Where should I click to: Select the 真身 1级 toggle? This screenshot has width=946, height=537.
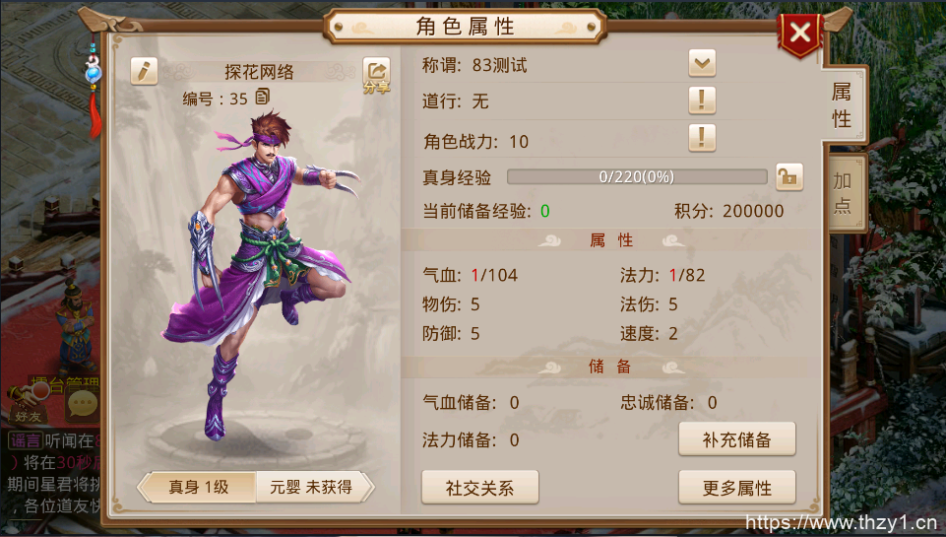(199, 487)
